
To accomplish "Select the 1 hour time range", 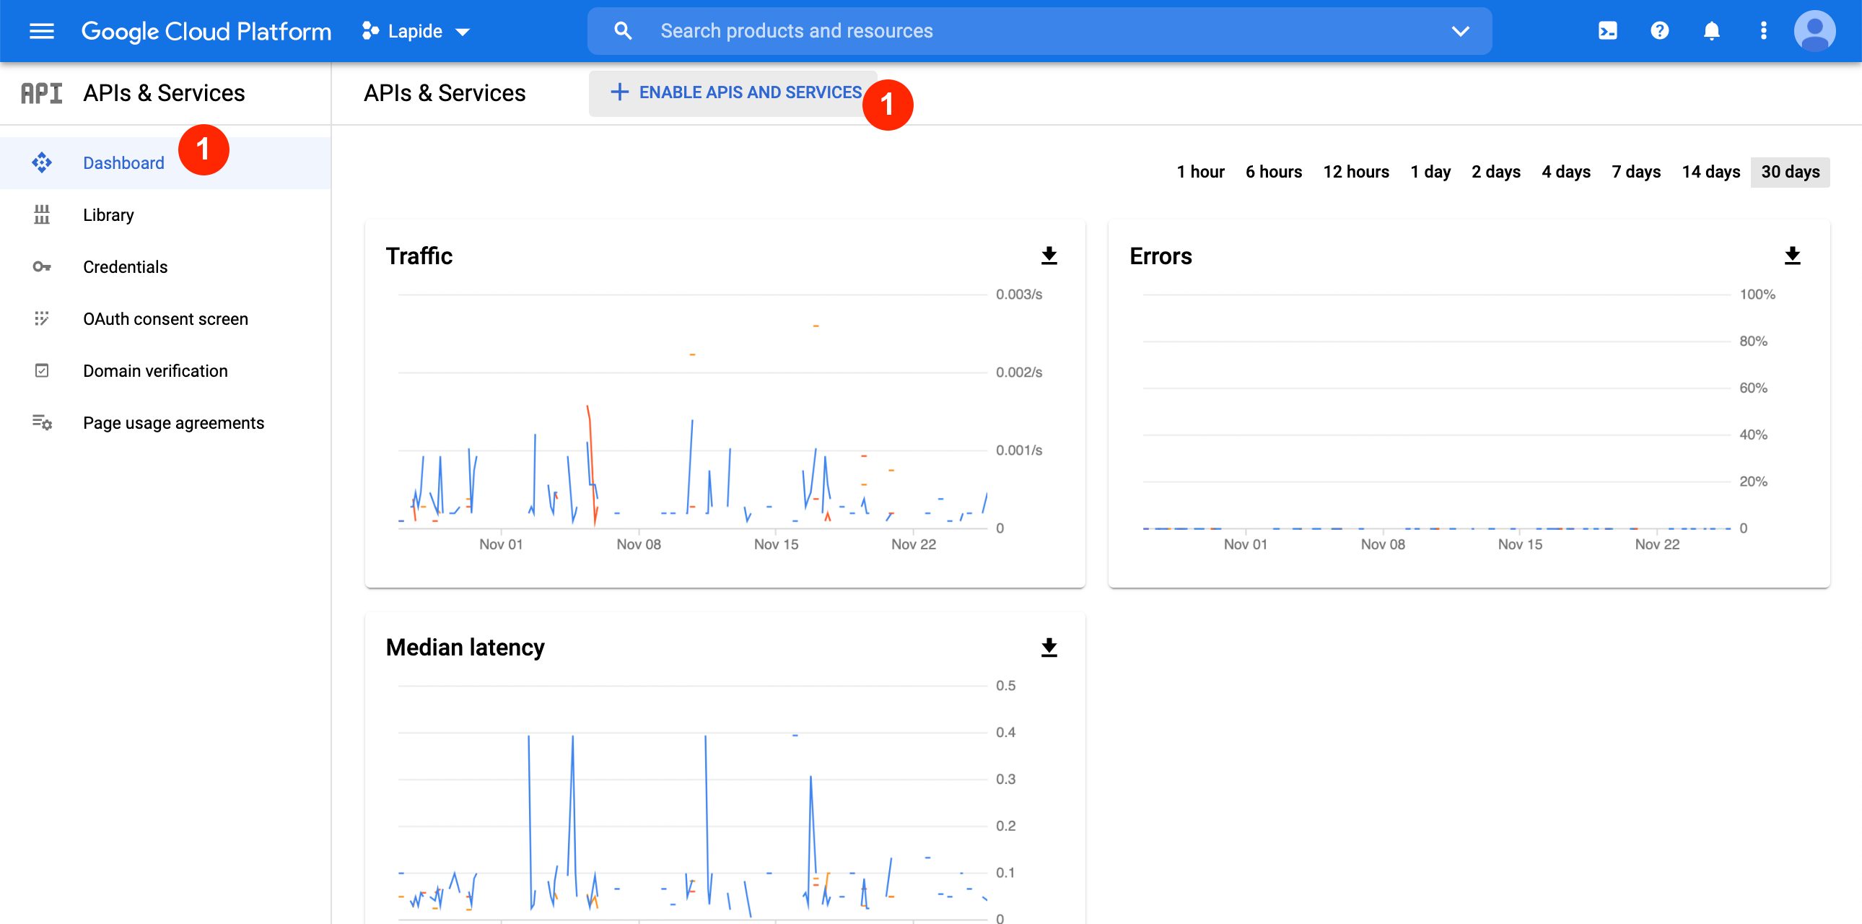I will point(1200,172).
